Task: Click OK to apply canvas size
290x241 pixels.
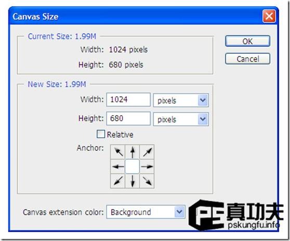Action: (x=248, y=41)
